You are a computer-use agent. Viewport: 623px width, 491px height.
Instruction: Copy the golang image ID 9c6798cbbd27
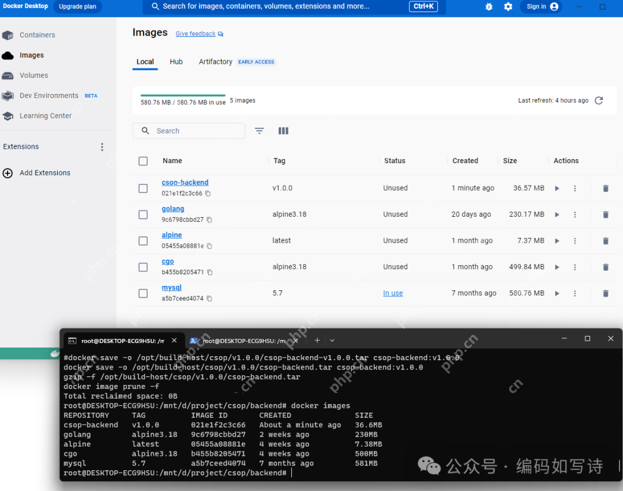pyautogui.click(x=209, y=220)
